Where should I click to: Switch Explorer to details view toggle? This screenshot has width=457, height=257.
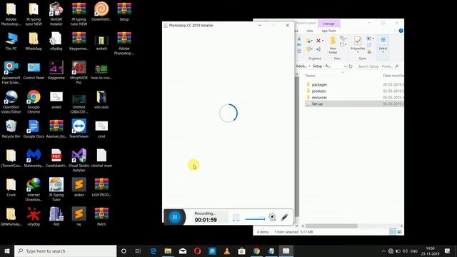click(x=393, y=232)
